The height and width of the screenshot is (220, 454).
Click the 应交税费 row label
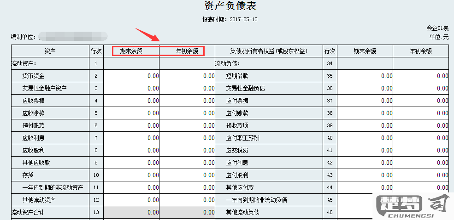tap(237, 150)
